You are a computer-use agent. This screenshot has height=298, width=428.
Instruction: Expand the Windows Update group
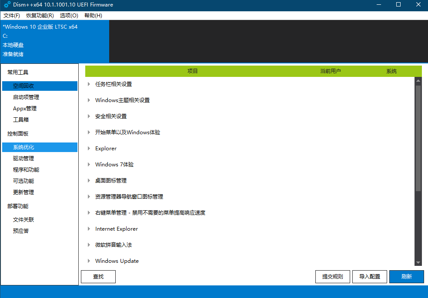89,261
